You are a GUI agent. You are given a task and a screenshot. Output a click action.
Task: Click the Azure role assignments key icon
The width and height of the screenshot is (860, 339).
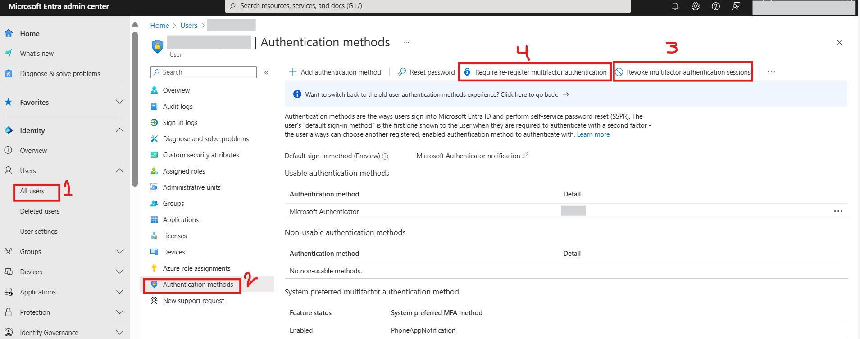pos(154,268)
